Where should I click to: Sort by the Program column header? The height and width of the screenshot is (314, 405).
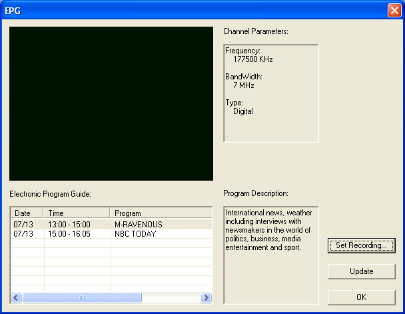coord(161,213)
